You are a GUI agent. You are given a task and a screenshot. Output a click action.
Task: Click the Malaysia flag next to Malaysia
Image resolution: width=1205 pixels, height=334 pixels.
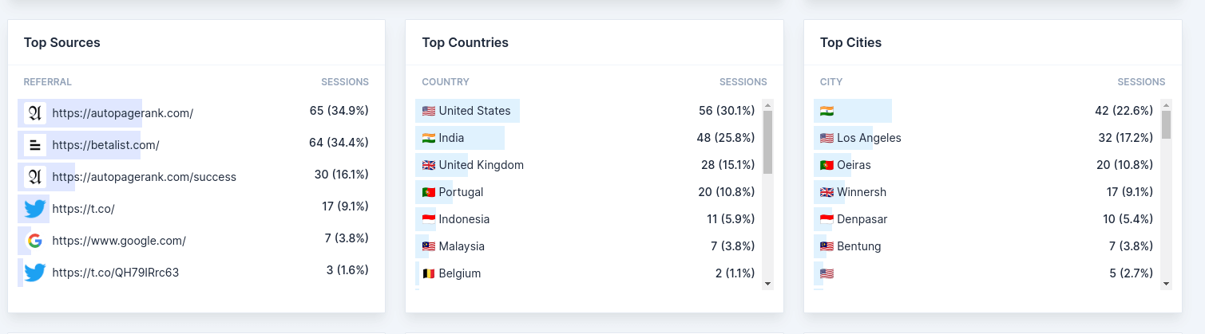coord(429,246)
